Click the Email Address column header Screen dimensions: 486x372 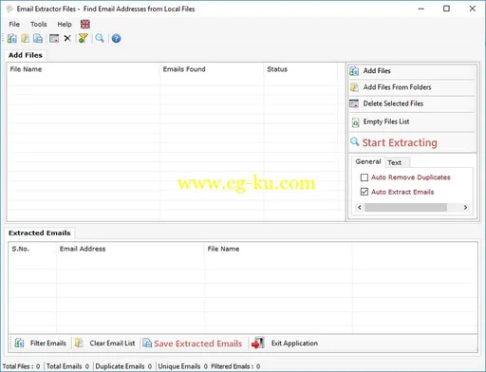130,249
